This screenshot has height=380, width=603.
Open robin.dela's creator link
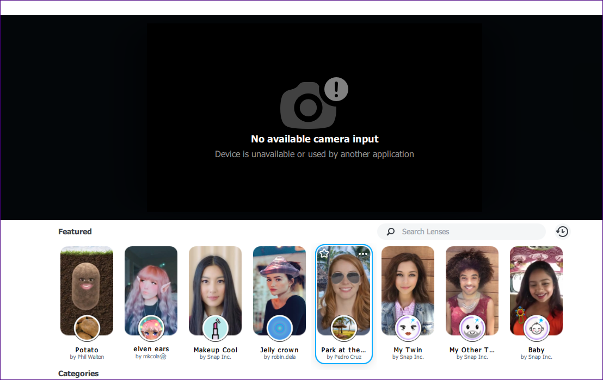point(279,357)
